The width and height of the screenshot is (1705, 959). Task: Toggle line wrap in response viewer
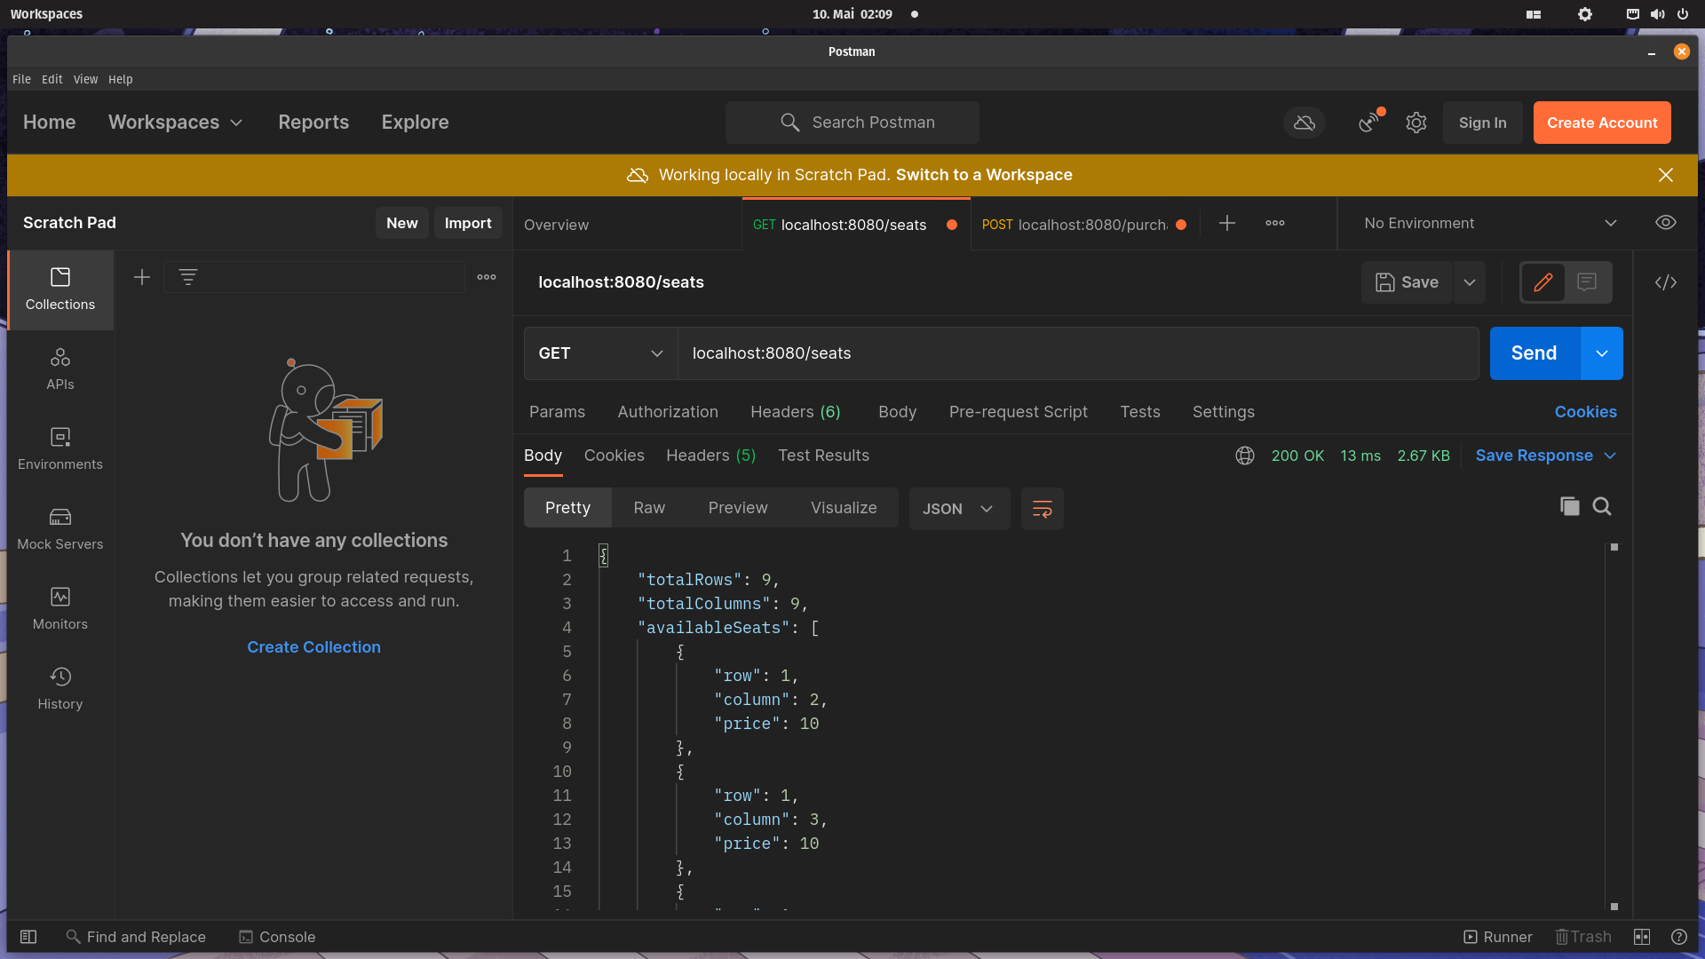(1042, 509)
